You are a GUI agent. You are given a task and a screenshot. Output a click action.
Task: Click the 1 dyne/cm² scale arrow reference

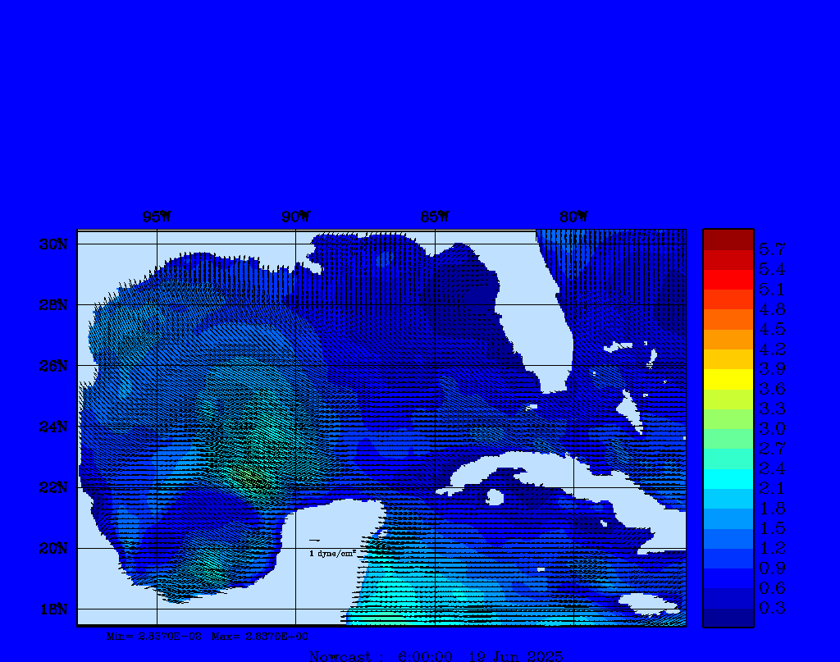[314, 541]
